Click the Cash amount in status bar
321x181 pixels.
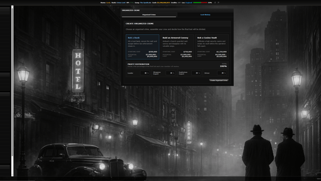tap(164, 3)
